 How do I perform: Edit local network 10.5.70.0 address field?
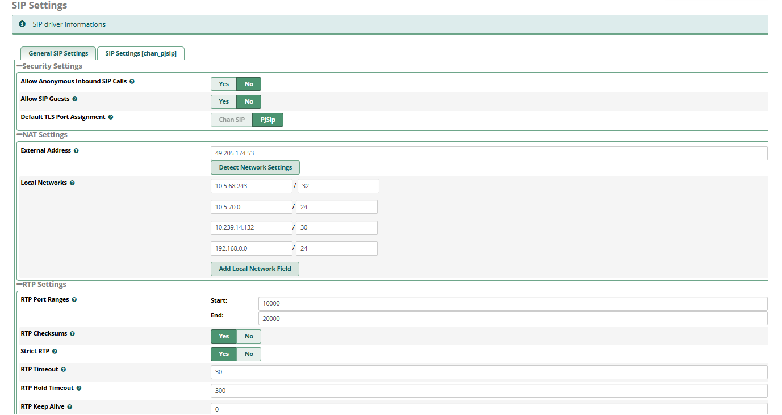252,207
